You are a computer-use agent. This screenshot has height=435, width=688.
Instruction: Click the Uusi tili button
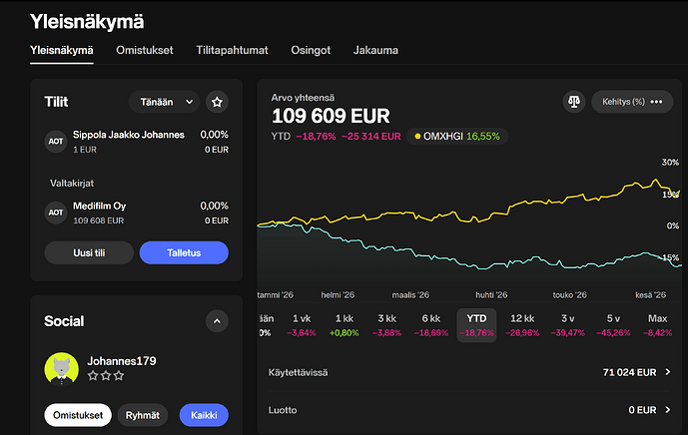click(x=89, y=253)
